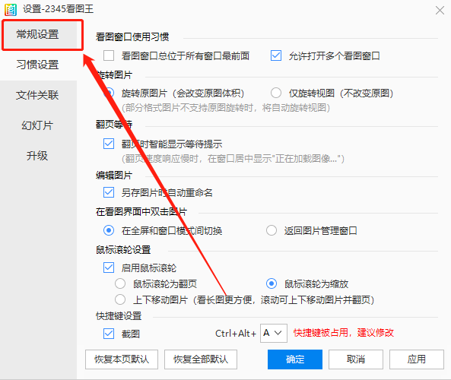Enable 看图窗口总位于所有窗口最前面 checkbox
Screen dimensions: 451x380
point(109,55)
